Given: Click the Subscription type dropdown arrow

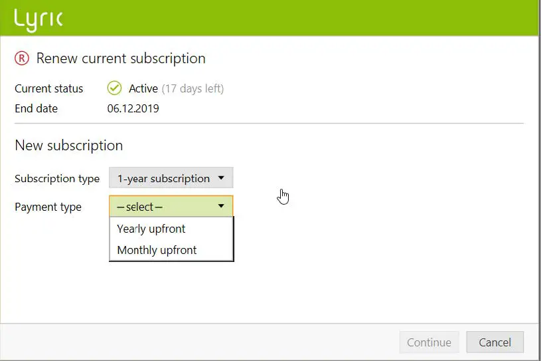Looking at the screenshot, I should [x=222, y=178].
